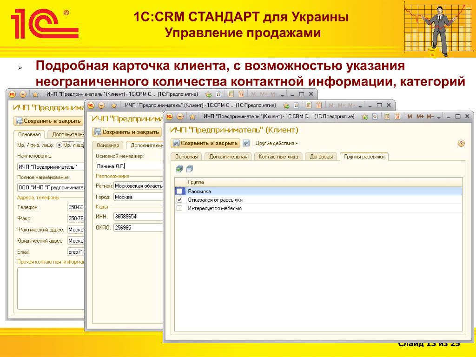Select the Юр. лицо radio button
Viewport: 476px width, 357px height.
click(59, 145)
